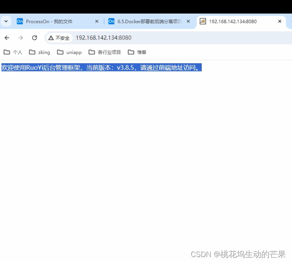Click the highlighted RuoYi welcome text
Screen dimensions: 292x262
coord(101,67)
